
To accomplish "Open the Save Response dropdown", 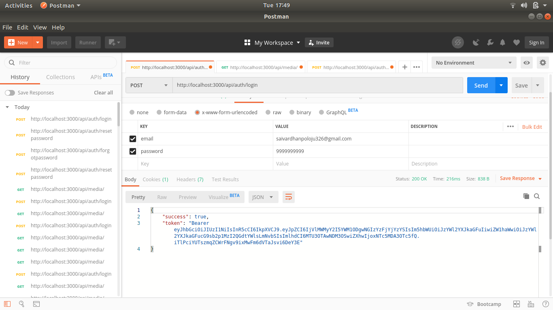I will coord(521,178).
